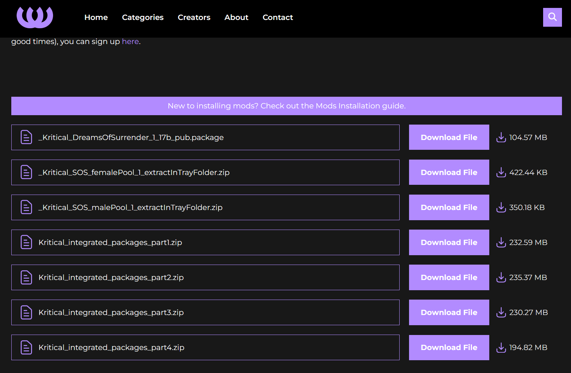Screen dimensions: 571x373
Task: Download Kritical_integrated_packages_part3.zip file
Action: [449, 312]
